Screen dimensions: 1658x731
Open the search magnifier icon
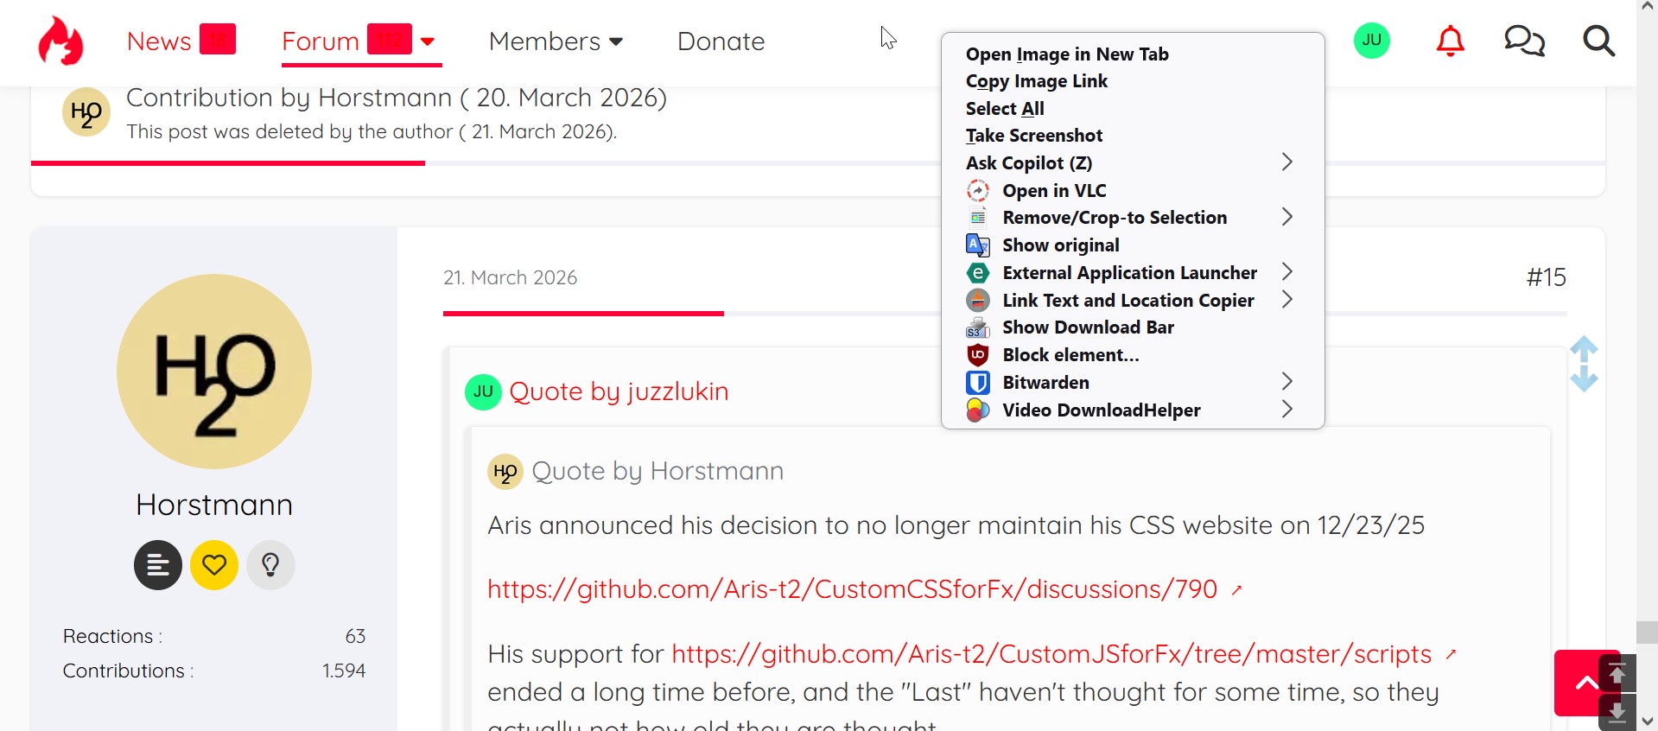click(1598, 41)
